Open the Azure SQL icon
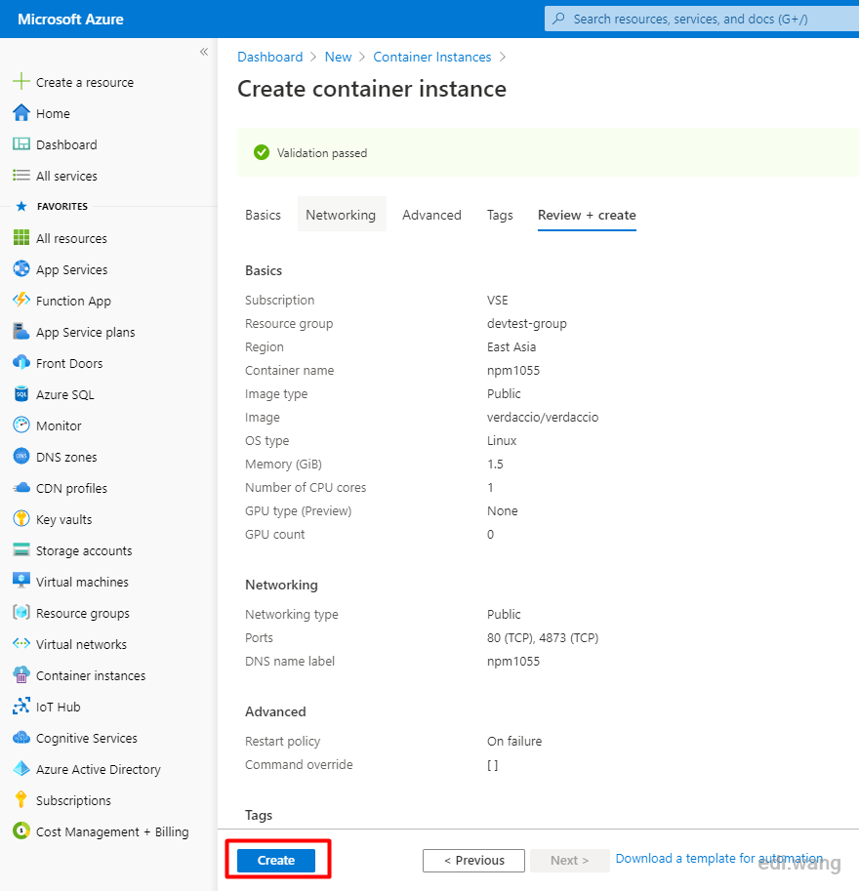The width and height of the screenshot is (859, 891). [21, 393]
